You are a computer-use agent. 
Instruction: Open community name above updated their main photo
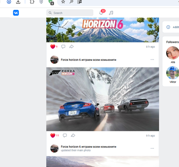[x=88, y=146]
